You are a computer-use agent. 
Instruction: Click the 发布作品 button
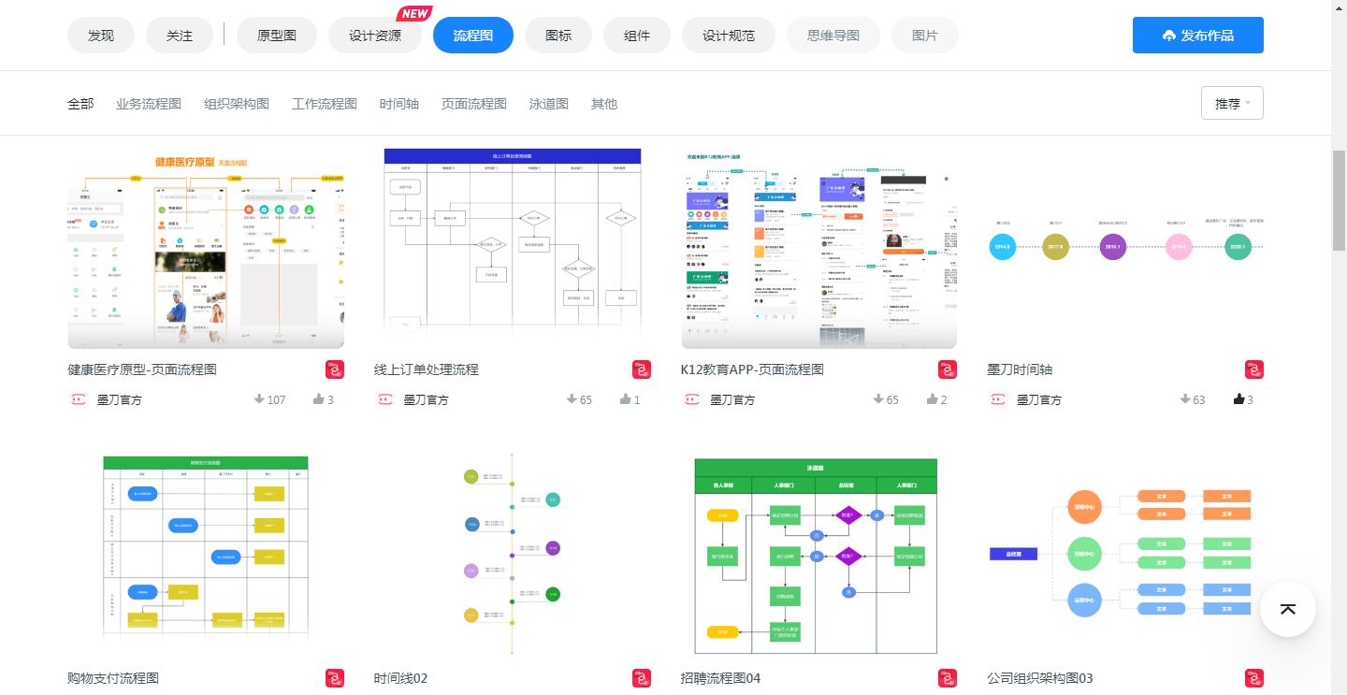pyautogui.click(x=1198, y=35)
